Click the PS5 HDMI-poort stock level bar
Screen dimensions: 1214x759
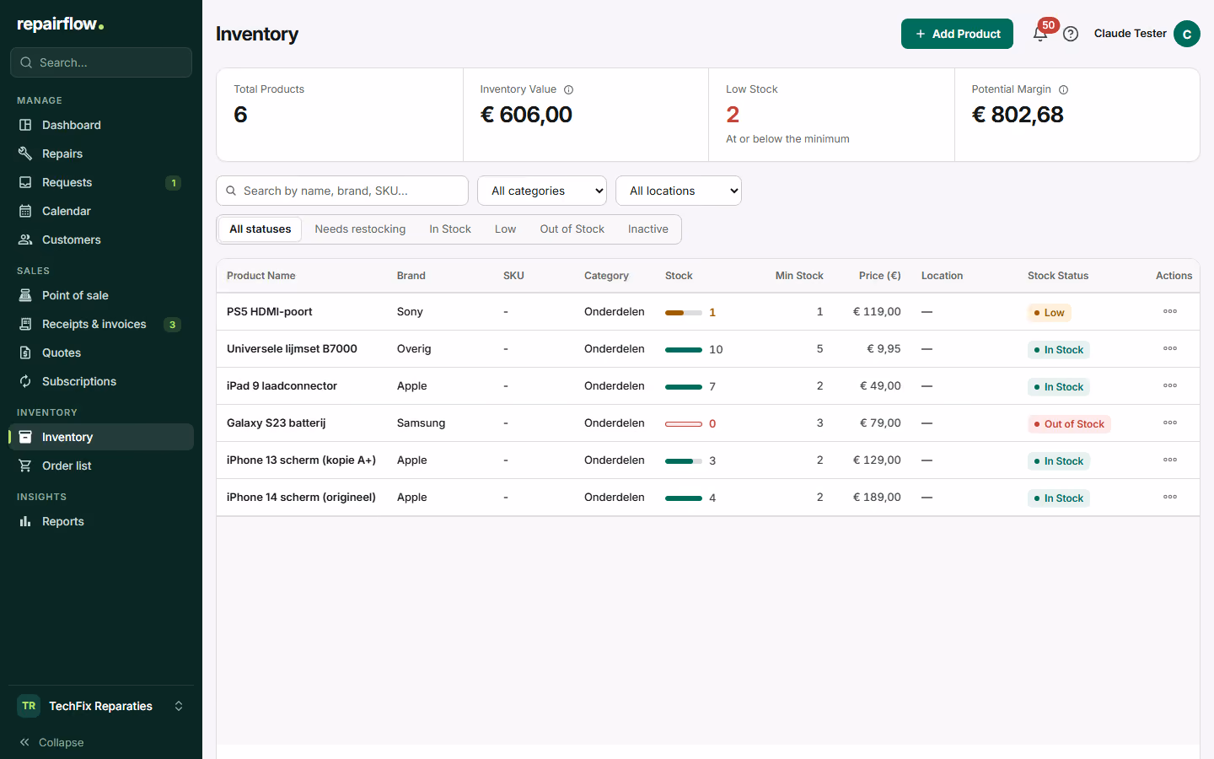point(684,312)
